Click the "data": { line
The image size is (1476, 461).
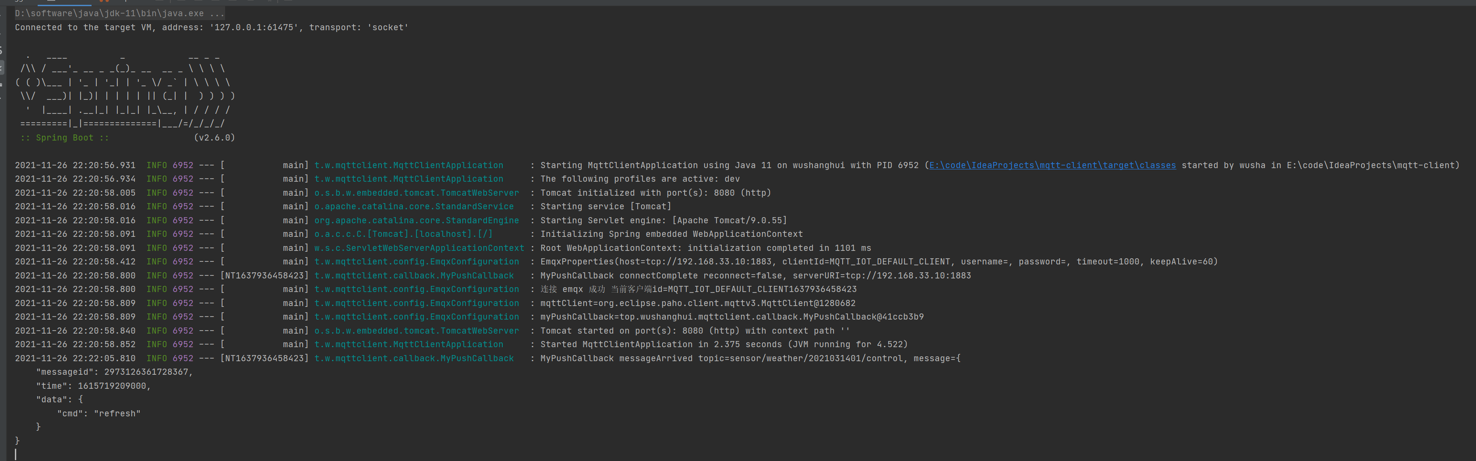point(60,400)
